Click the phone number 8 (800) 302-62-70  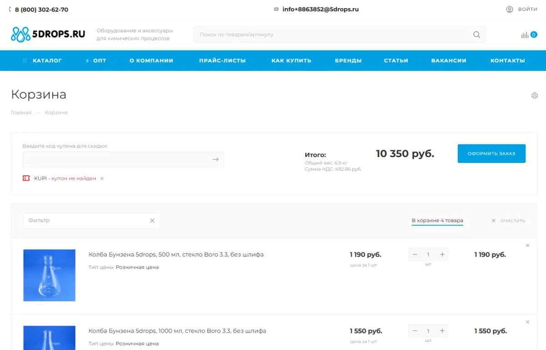pos(41,10)
